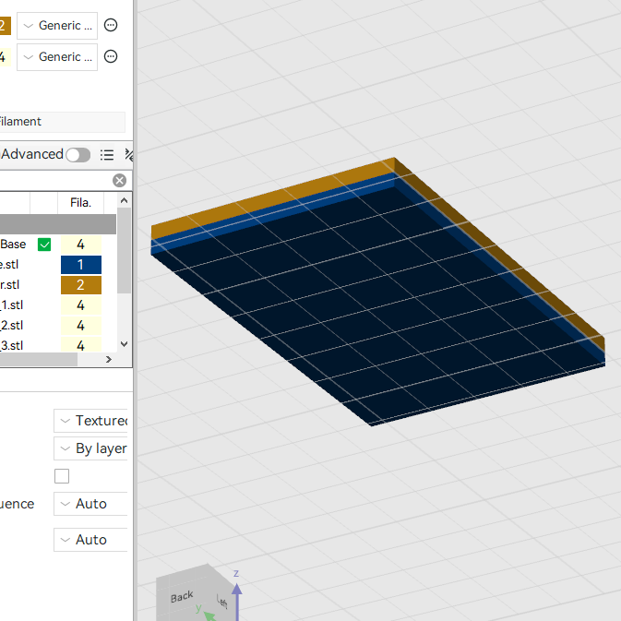
Task: Click the scroll right arrow under object list
Action: pos(109,359)
